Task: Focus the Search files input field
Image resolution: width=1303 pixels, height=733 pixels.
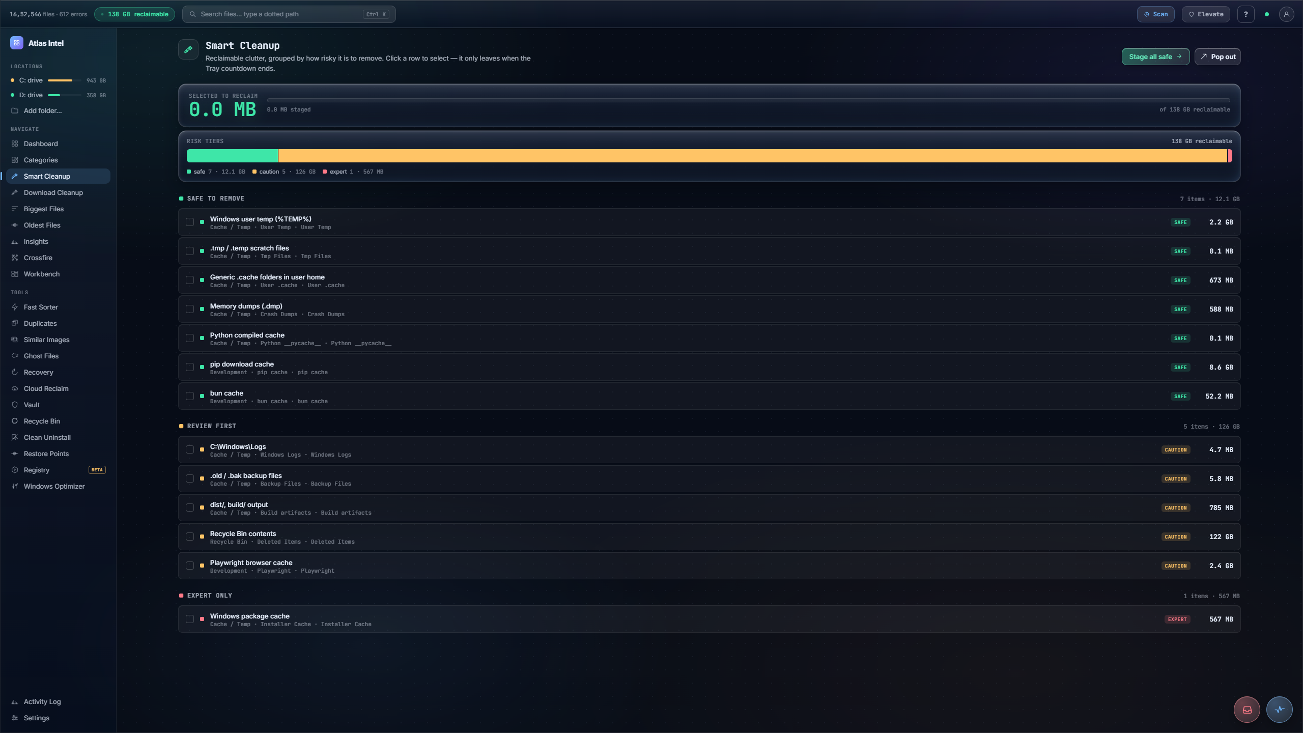Action: pos(289,14)
